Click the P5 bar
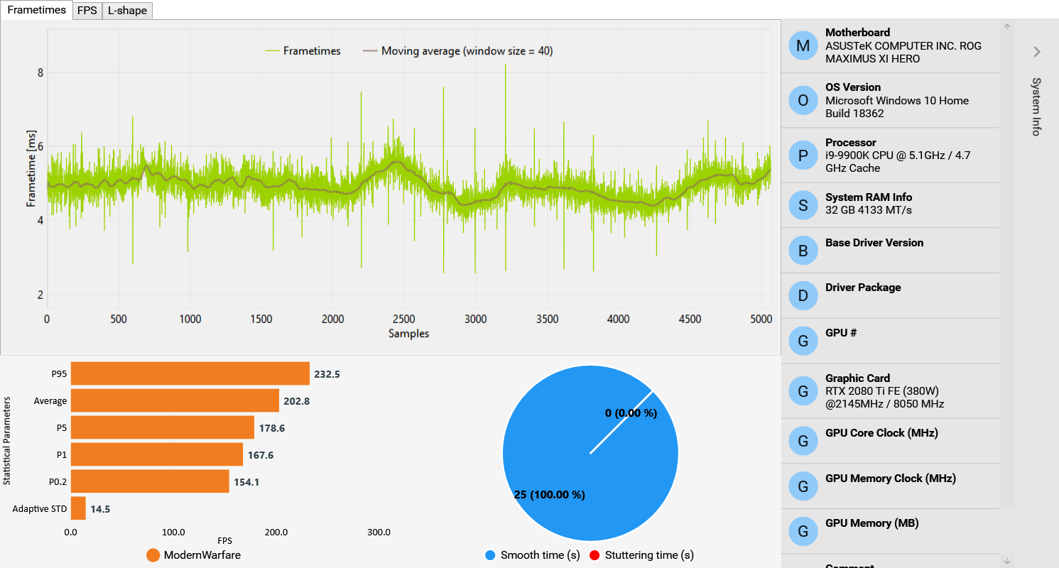 163,427
